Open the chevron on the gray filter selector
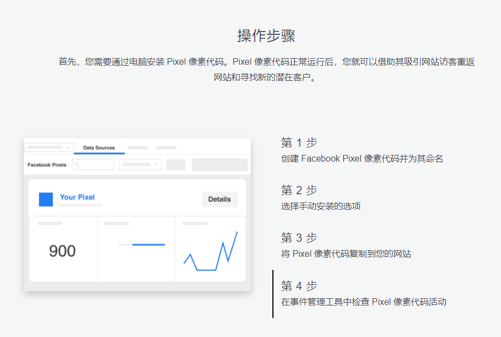Screen dimensions: 501x337 [x=157, y=164]
